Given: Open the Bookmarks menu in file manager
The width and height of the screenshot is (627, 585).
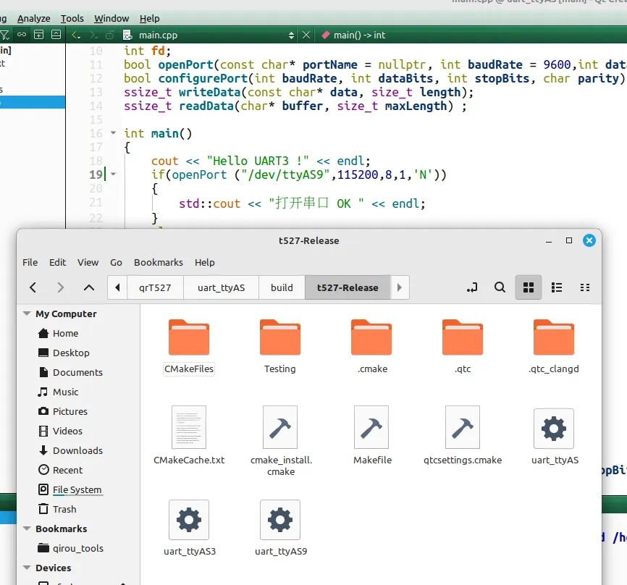Looking at the screenshot, I should (x=159, y=262).
